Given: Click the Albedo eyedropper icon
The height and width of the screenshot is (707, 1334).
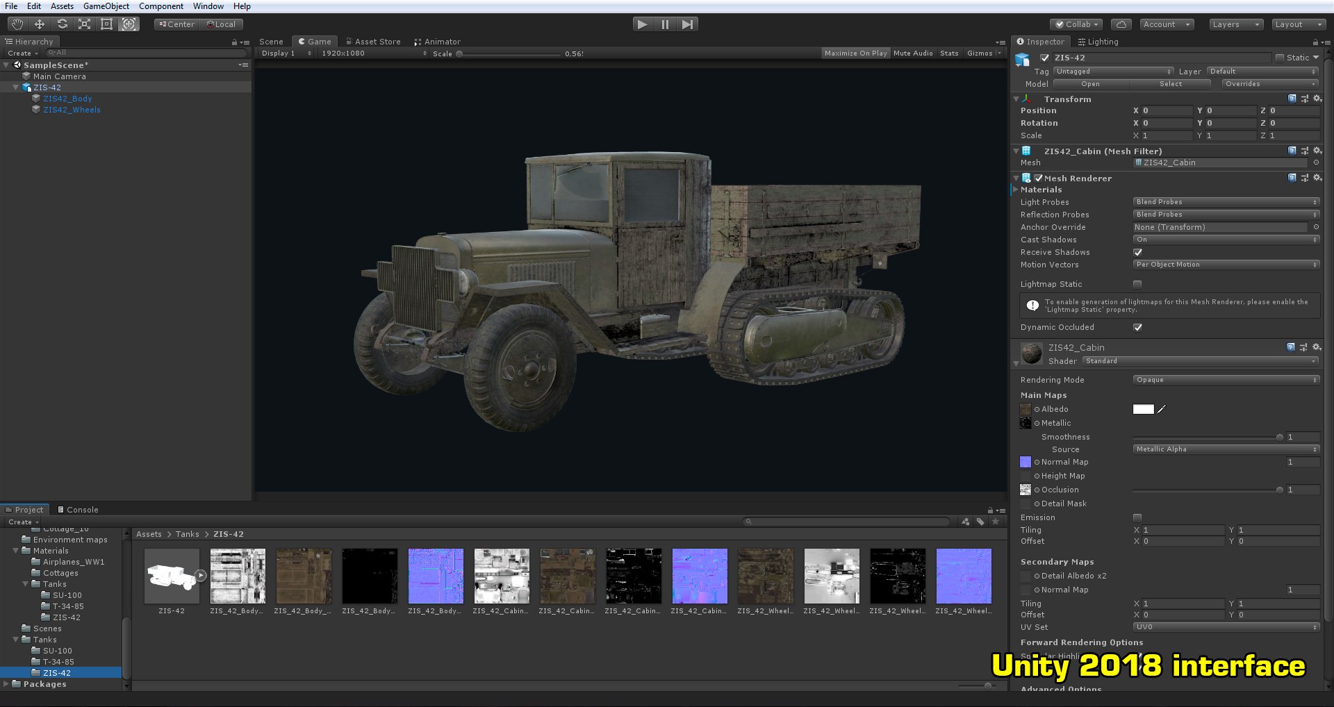Looking at the screenshot, I should [x=1162, y=409].
